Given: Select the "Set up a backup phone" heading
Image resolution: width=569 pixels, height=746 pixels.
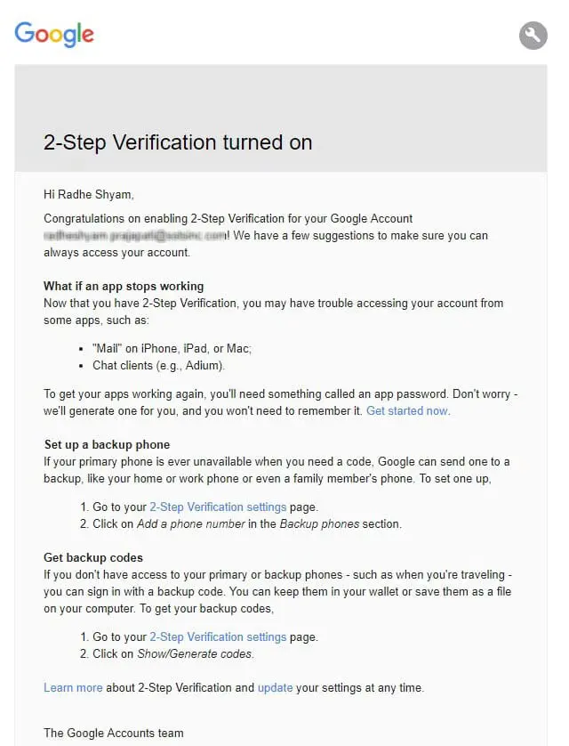Looking at the screenshot, I should tap(107, 444).
